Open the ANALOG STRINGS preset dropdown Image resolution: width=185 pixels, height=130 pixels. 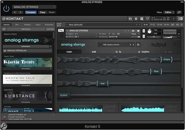tap(34, 7)
